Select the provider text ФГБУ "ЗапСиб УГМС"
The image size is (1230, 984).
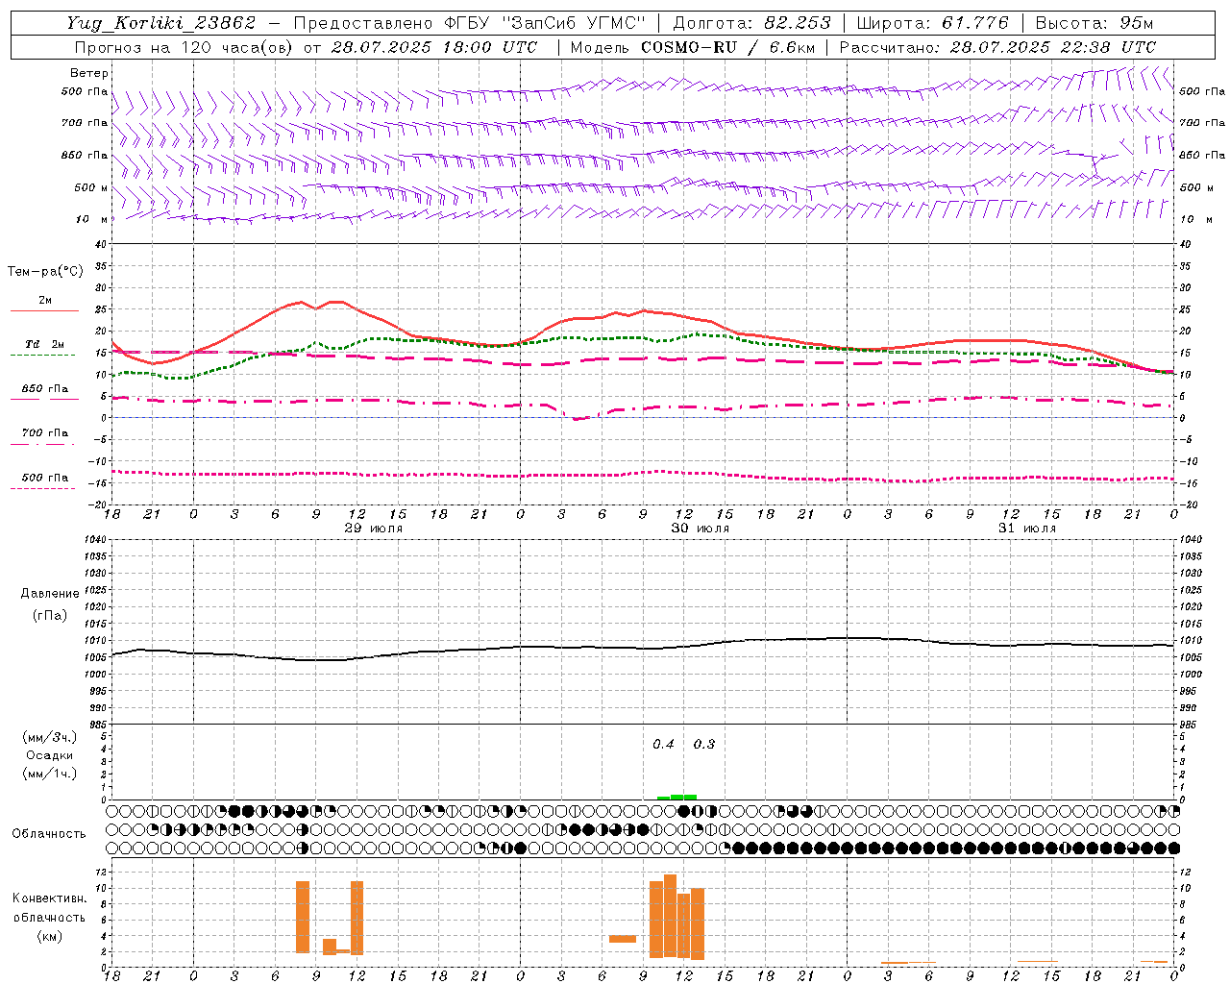(546, 23)
